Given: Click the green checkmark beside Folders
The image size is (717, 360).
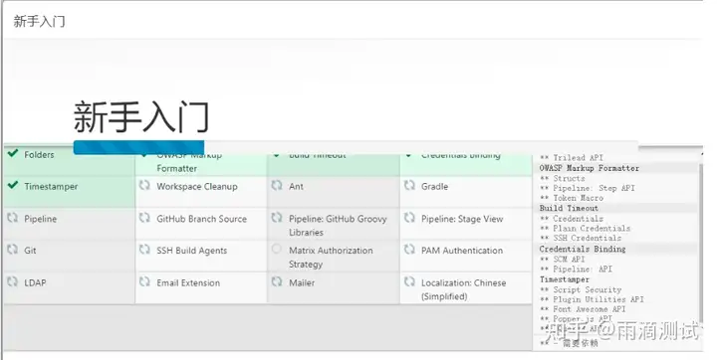Looking at the screenshot, I should click(13, 153).
